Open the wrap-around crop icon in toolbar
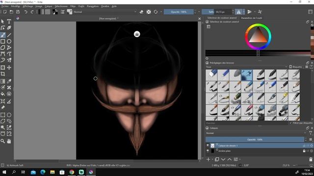314x176 pixels. [x=260, y=12]
